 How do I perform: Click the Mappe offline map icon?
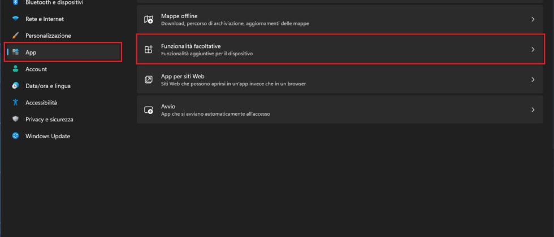(149, 20)
